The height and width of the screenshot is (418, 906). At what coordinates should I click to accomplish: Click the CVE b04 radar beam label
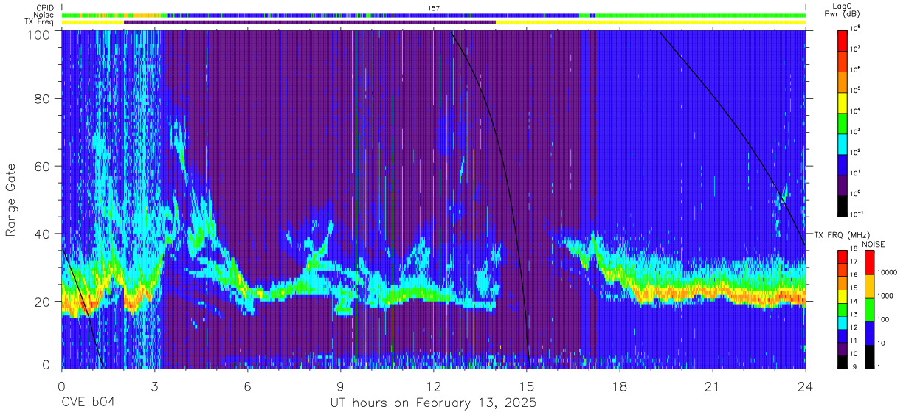[89, 403]
